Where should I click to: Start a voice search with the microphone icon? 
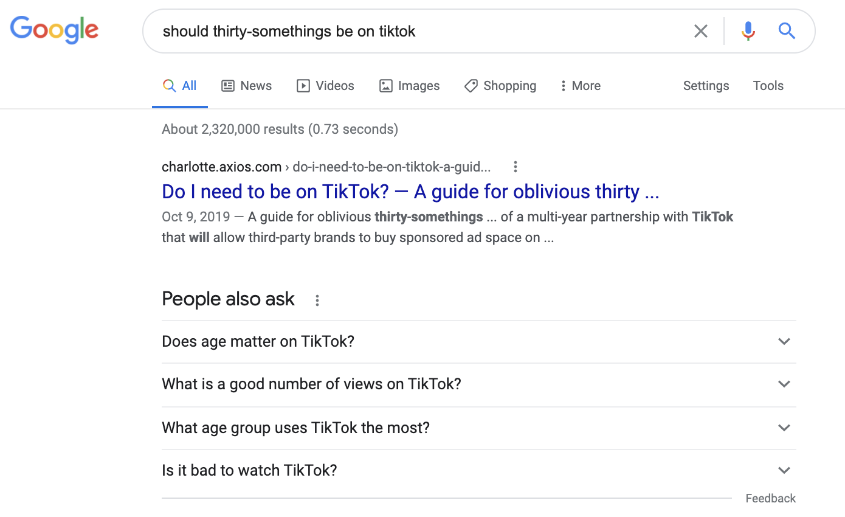(x=748, y=31)
